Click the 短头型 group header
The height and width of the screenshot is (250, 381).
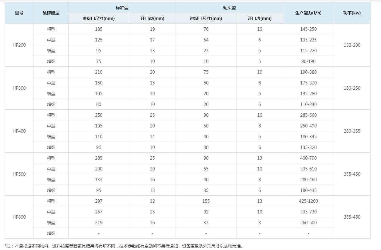[229, 8]
